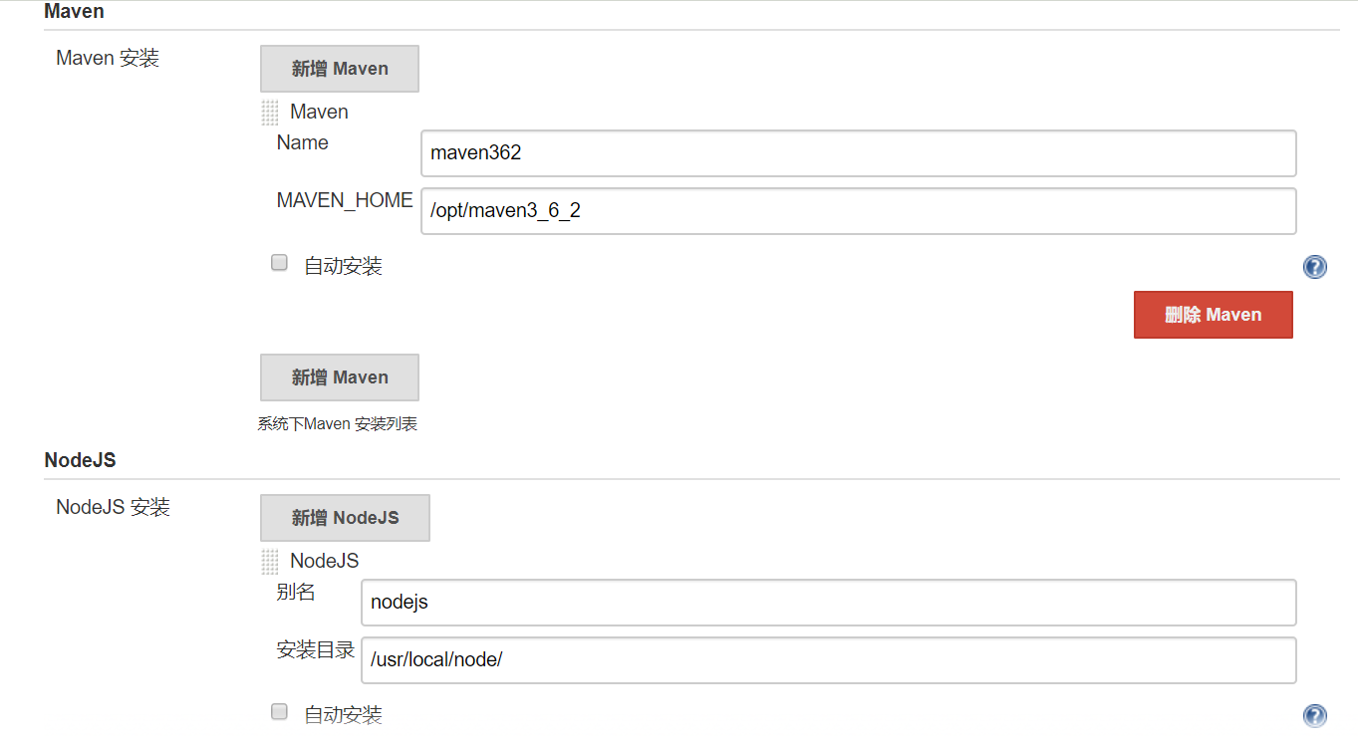Enable the Maven 自动安装 checkbox

point(280,263)
